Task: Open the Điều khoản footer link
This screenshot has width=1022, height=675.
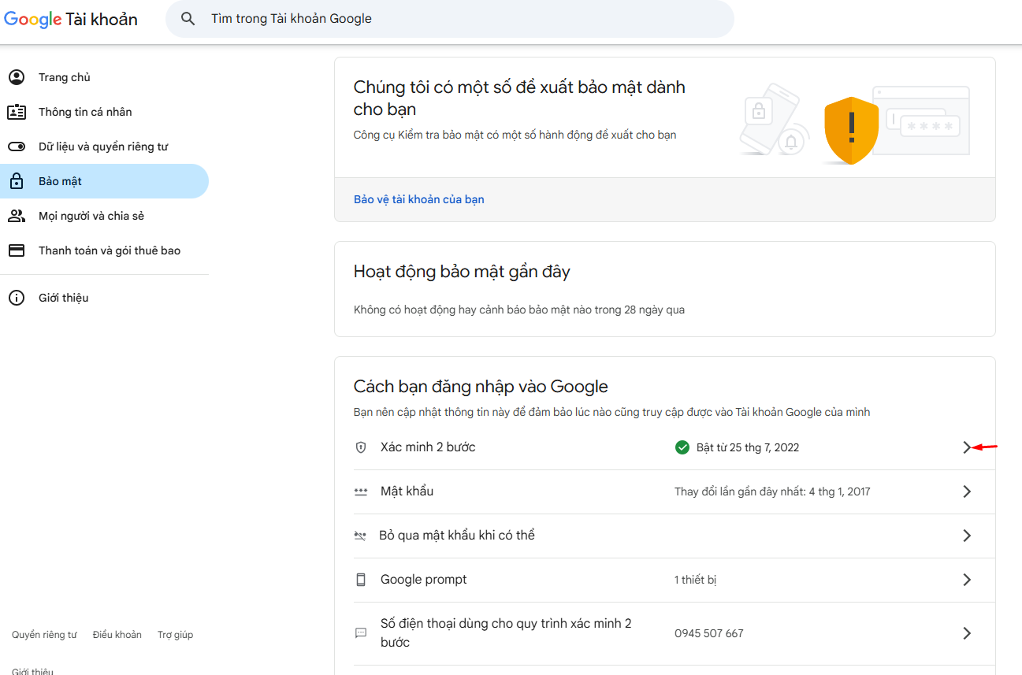Action: click(x=117, y=635)
